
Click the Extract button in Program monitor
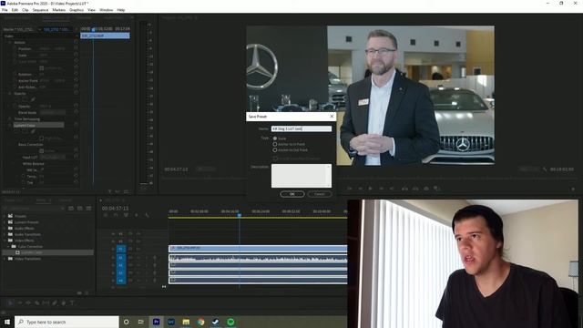[x=415, y=189]
